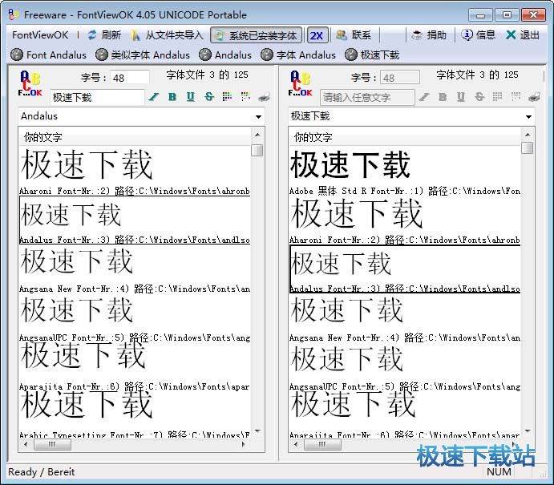Viewport: 554px width, 485px height.
Task: Click the Exit (退出) button
Action: [x=522, y=35]
